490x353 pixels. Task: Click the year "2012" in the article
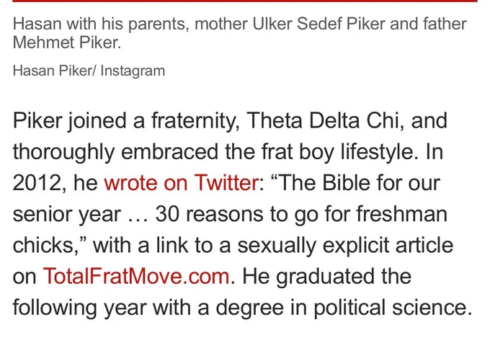click(37, 183)
